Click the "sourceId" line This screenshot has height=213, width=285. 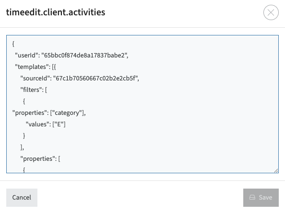80,78
